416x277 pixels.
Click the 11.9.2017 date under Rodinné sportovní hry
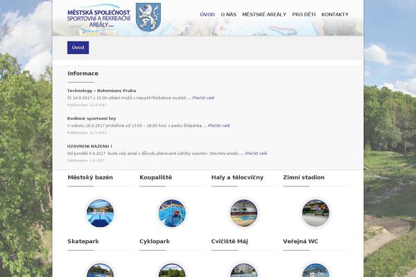(98, 133)
